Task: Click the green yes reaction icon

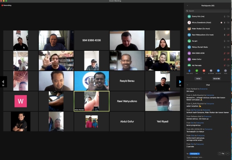Action: [196, 71]
